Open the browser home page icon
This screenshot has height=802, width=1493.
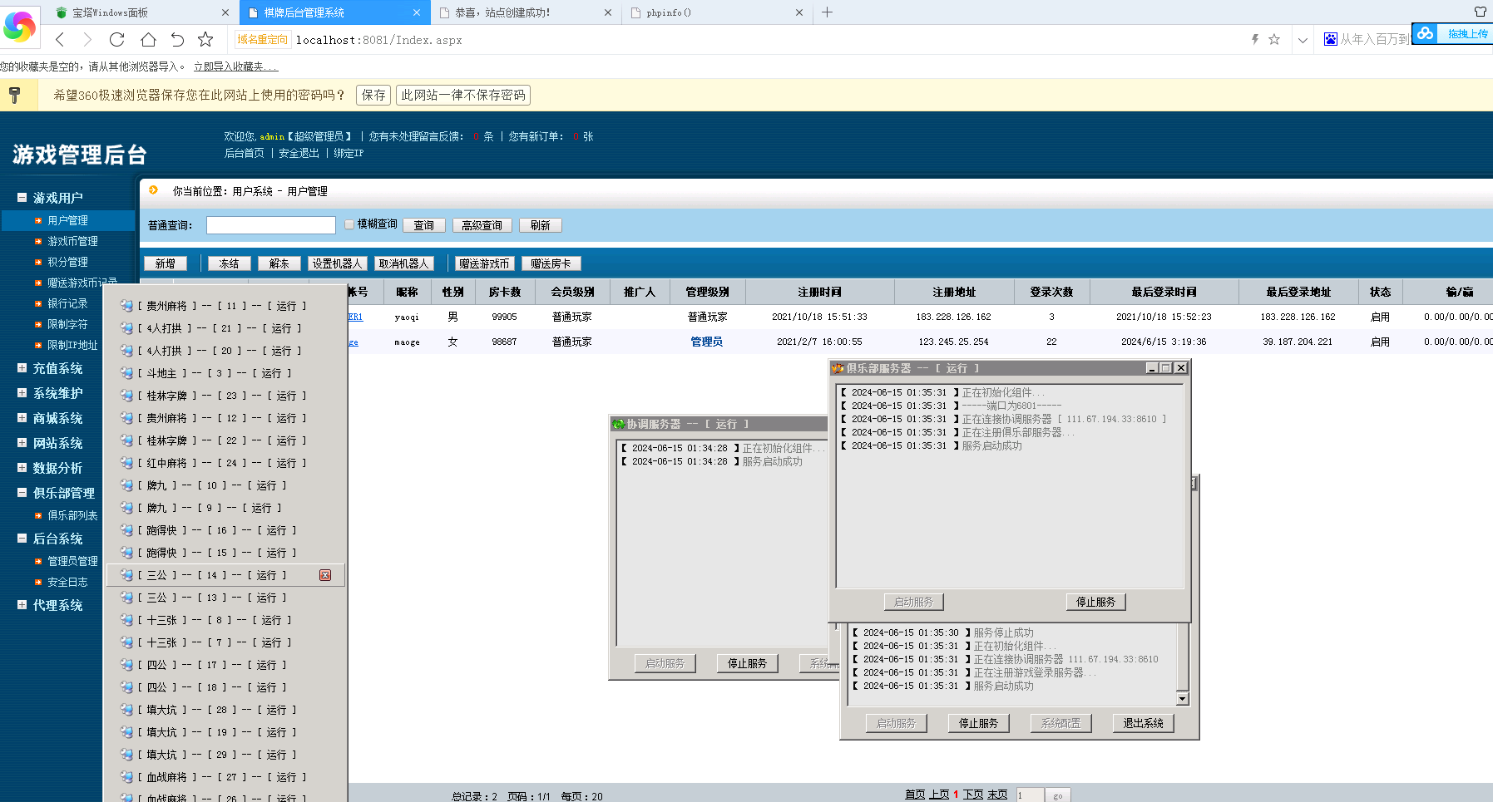148,39
